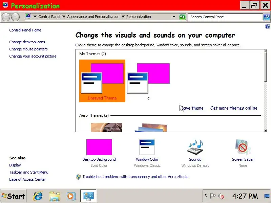Viewport: 271px width, 203px height.
Task: Expand the root dropdown arrow before Control Panel
Action: (35, 17)
